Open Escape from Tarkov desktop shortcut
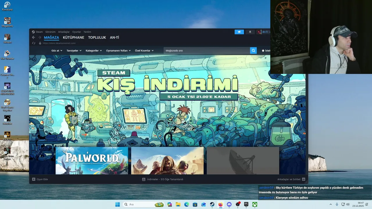Screen dimensions: 372x209 (x=7, y=154)
